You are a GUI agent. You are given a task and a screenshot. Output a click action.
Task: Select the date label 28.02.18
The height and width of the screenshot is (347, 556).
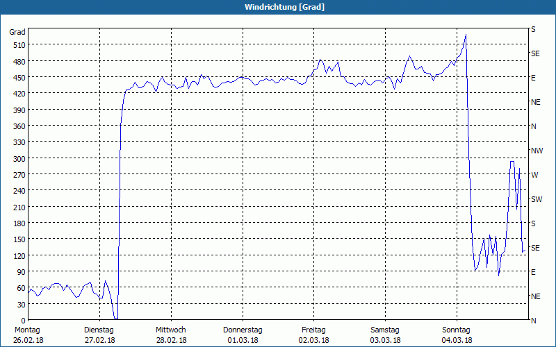click(171, 341)
